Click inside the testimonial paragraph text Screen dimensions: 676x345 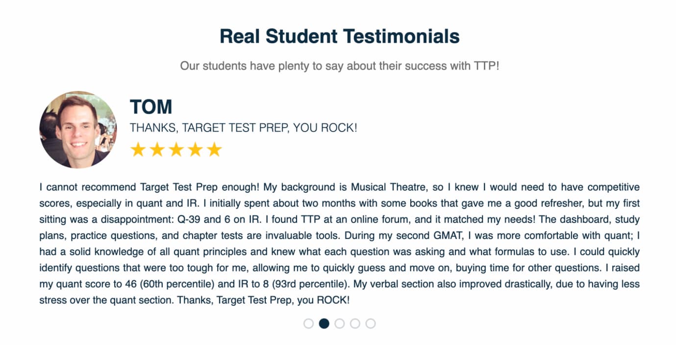click(338, 243)
